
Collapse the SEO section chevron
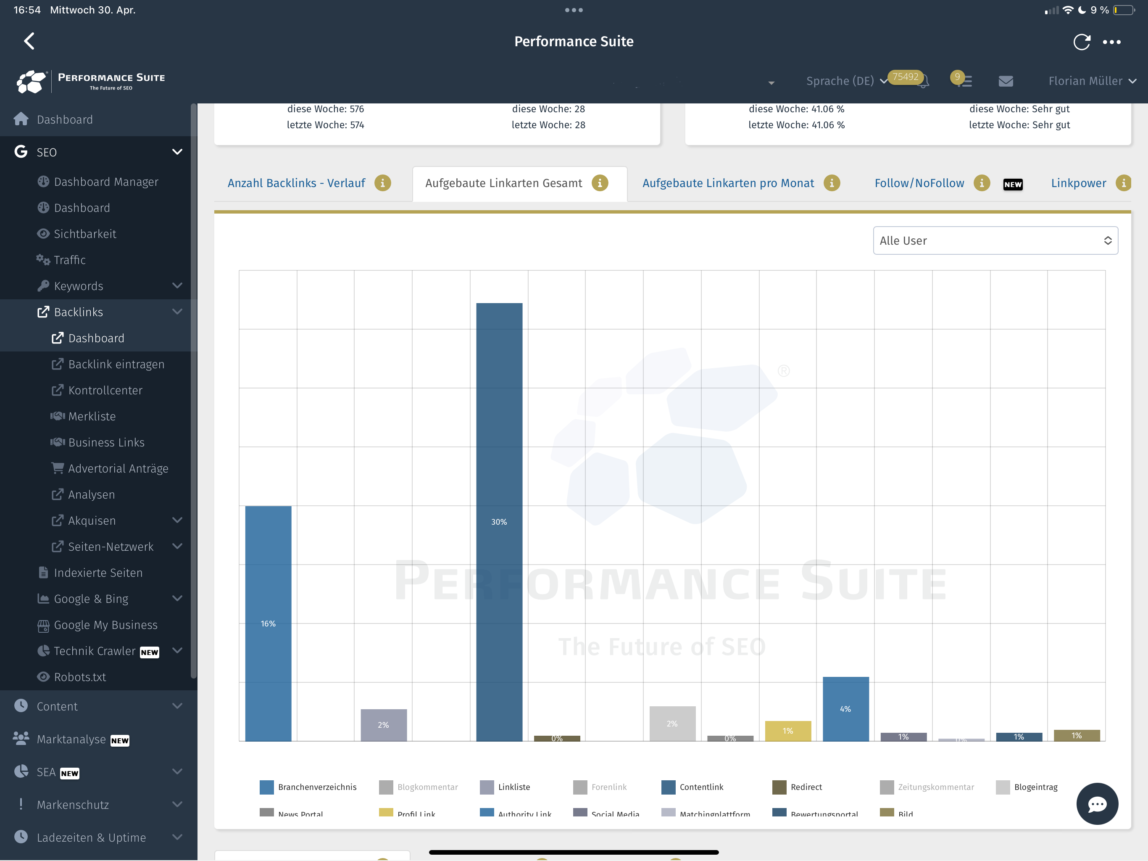pos(177,152)
